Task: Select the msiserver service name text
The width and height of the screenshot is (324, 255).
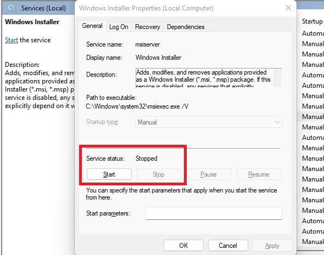Action: coord(148,44)
